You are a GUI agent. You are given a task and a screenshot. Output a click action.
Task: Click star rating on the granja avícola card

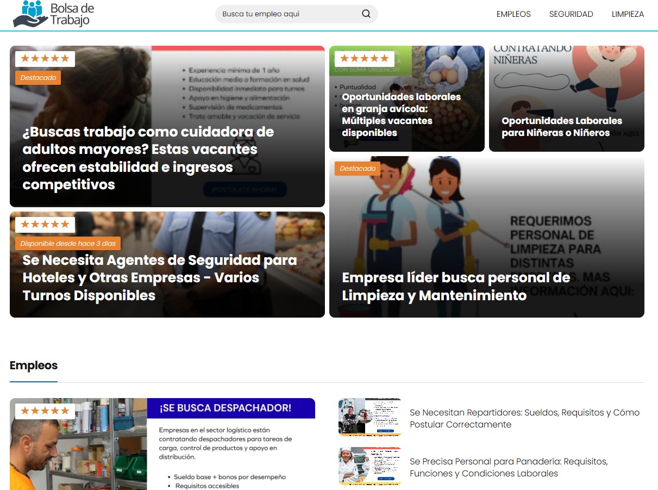tap(365, 59)
